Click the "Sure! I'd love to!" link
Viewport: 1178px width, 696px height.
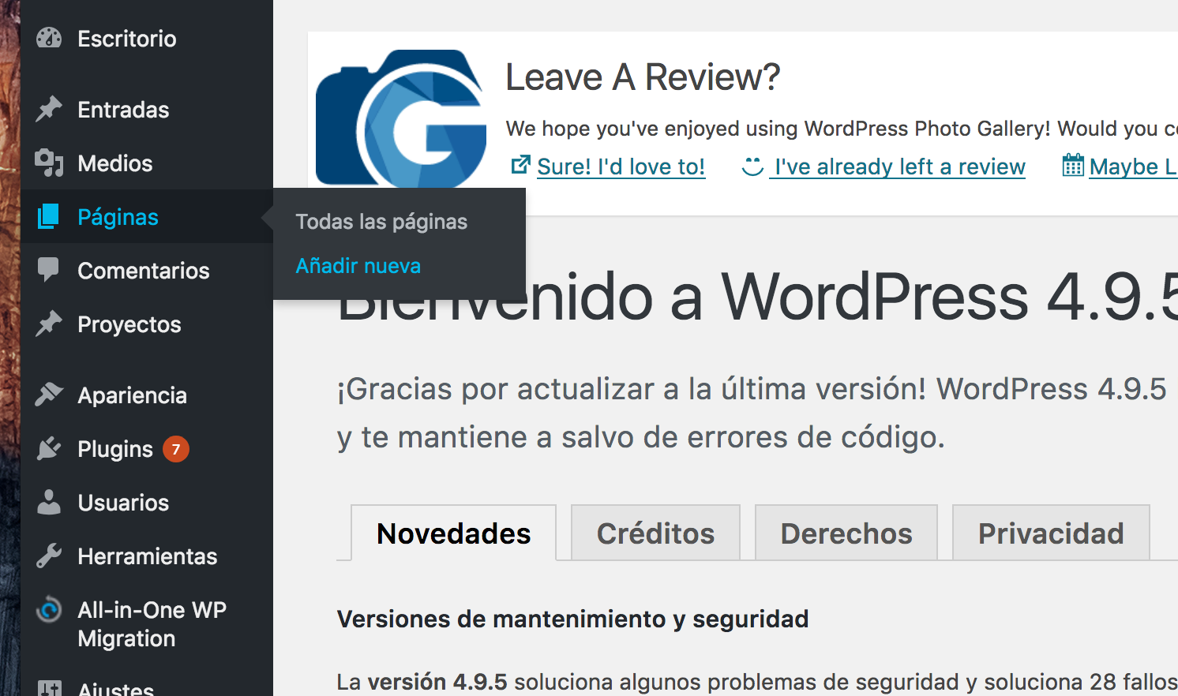tap(621, 167)
